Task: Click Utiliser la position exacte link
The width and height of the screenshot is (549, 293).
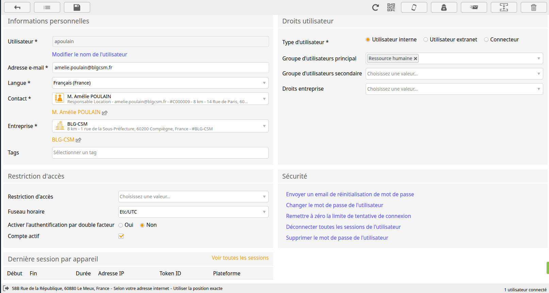Action: [198, 288]
